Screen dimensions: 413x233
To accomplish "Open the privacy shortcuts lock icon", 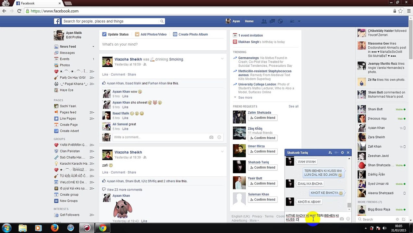I will click(x=292, y=21).
